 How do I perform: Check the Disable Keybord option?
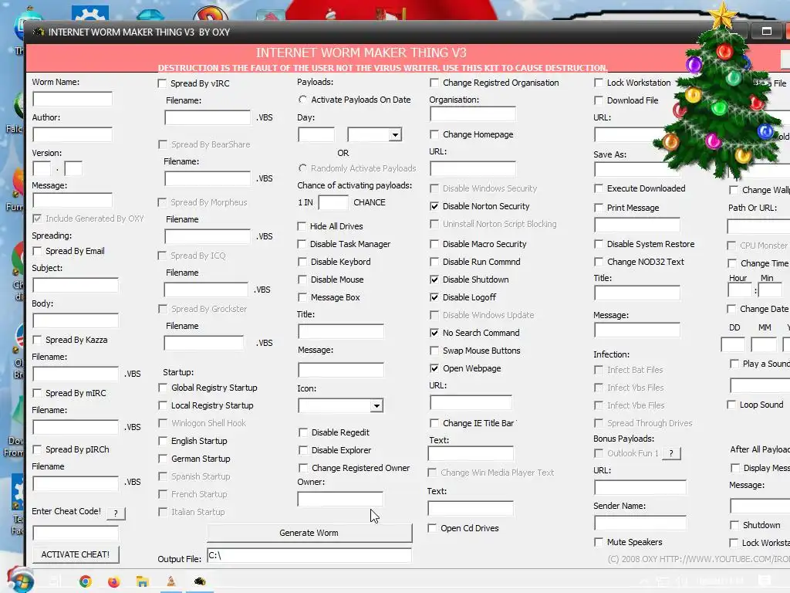point(302,262)
